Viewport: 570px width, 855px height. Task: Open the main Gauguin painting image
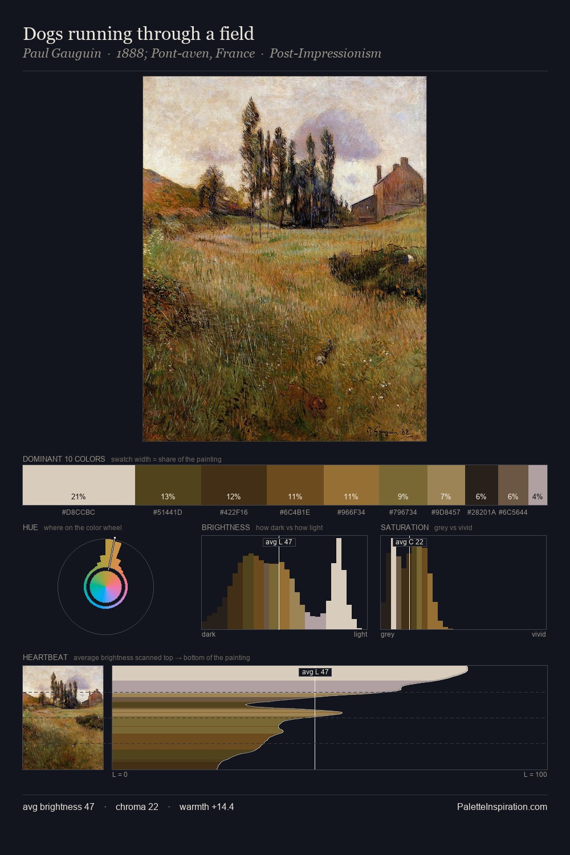[284, 259]
